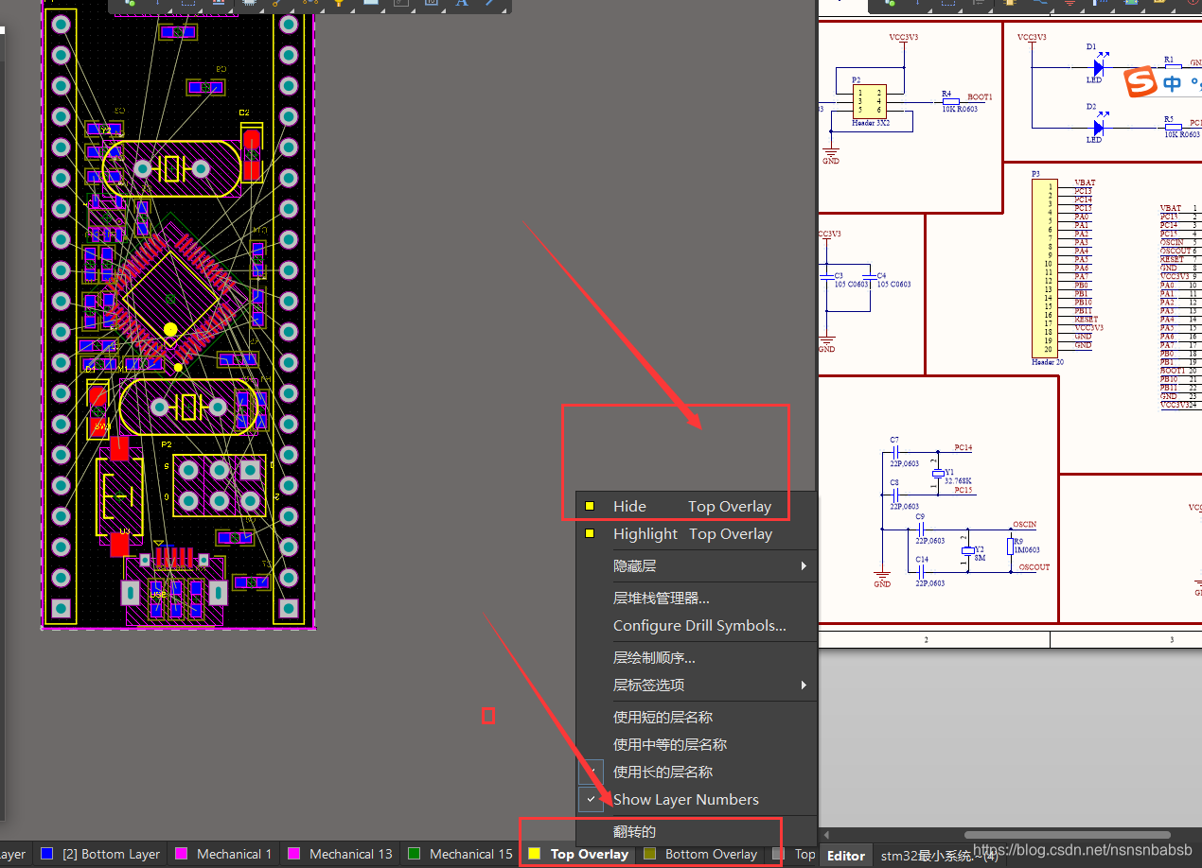The width and height of the screenshot is (1202, 868).
Task: Select crystal Y2 8M symbol
Action: (967, 550)
